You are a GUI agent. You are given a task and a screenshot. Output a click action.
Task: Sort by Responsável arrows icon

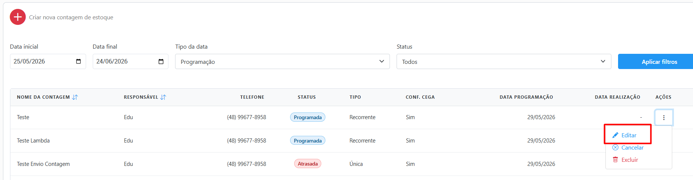click(x=163, y=97)
